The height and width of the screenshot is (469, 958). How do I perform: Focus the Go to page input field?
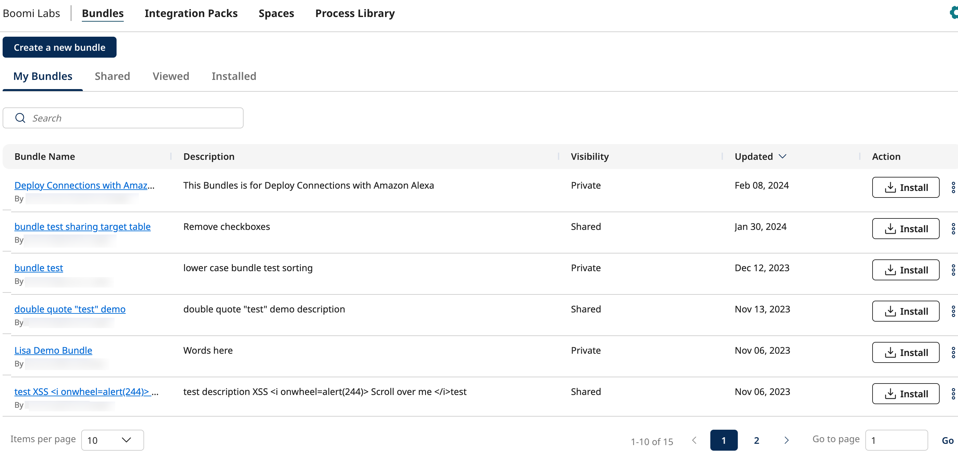click(x=896, y=440)
